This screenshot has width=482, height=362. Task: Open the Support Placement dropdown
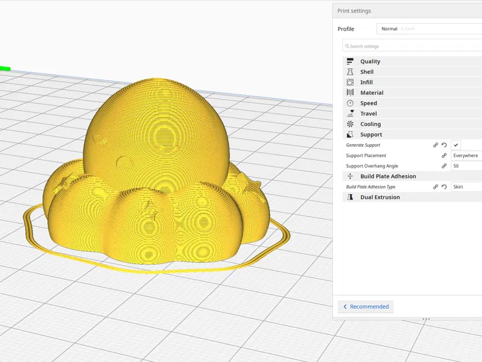[466, 155]
